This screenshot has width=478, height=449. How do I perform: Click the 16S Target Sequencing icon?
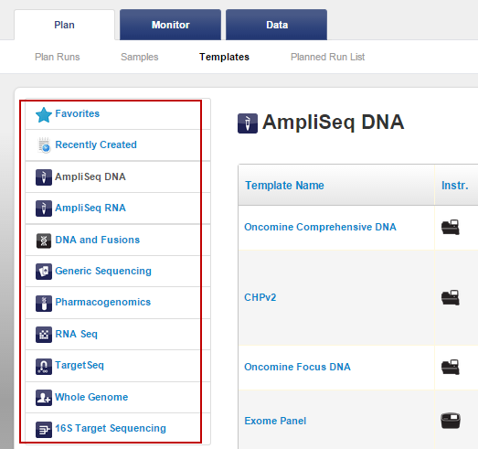pyautogui.click(x=44, y=430)
